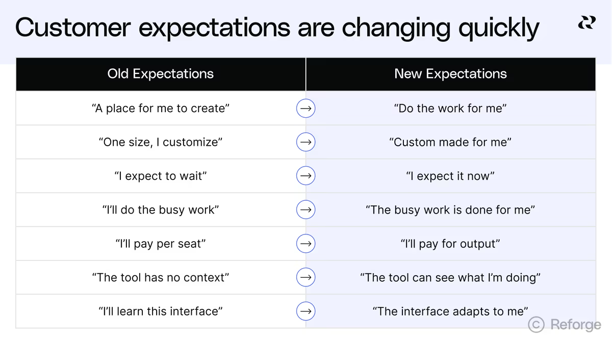612x344 pixels.
Task: Click arrow beside "I'll learn this interface"
Action: pyautogui.click(x=306, y=311)
